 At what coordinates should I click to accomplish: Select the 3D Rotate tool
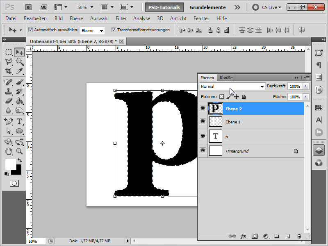9,142
